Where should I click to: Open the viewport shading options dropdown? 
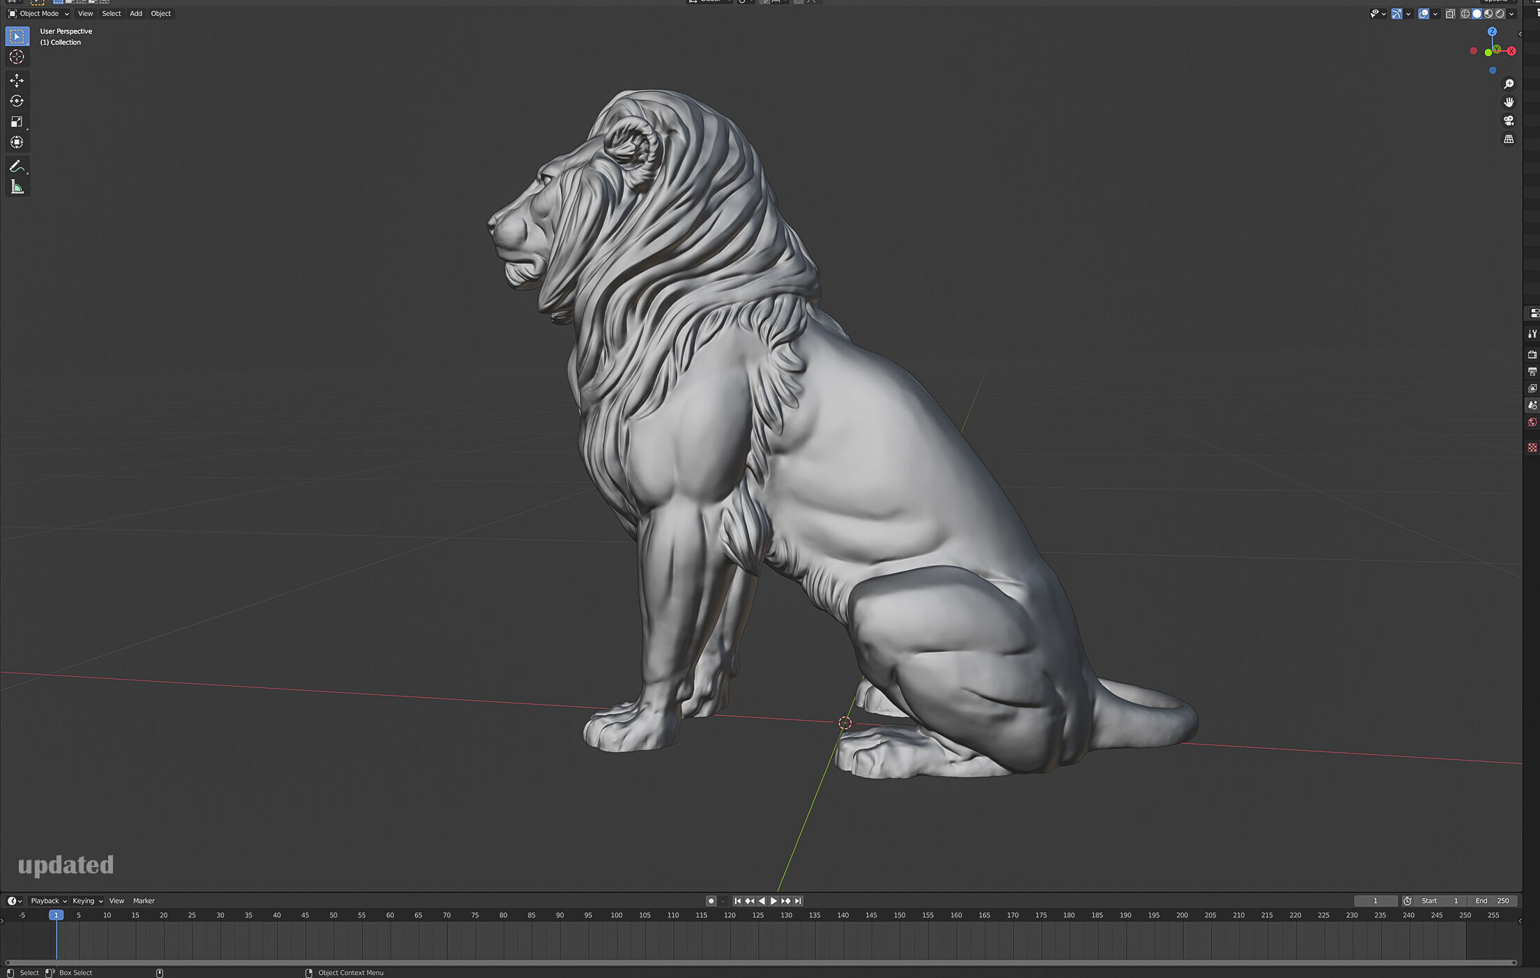(1512, 14)
